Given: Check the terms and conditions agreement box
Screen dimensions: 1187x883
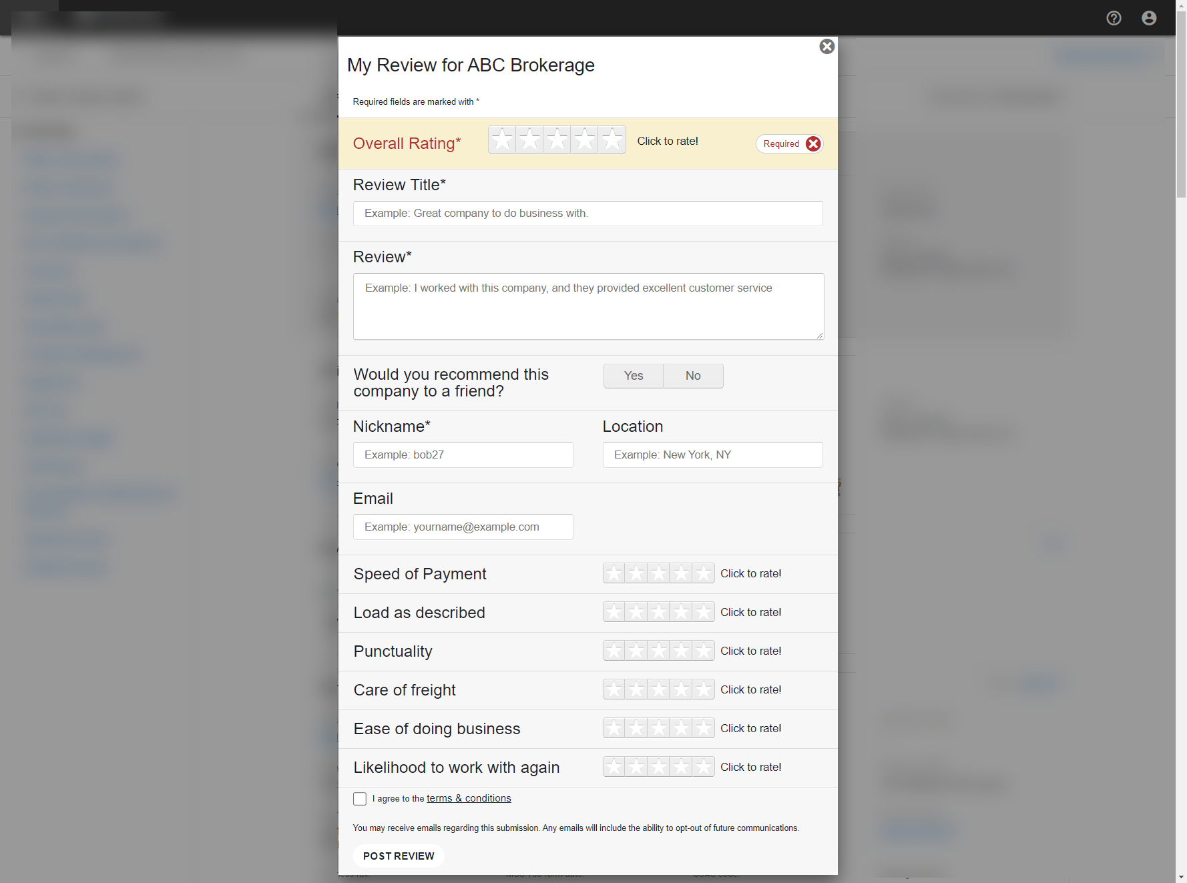Looking at the screenshot, I should (x=360, y=798).
